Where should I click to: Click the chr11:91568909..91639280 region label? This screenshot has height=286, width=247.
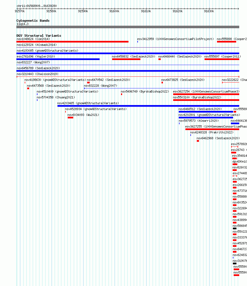tap(37, 6)
